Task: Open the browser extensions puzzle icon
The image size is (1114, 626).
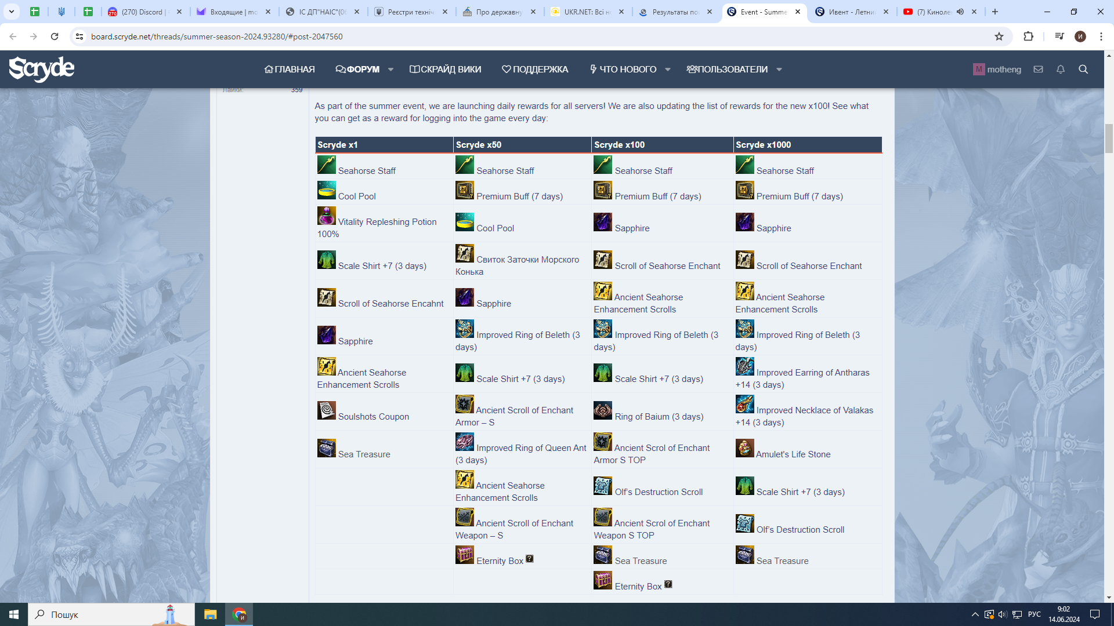Action: (1028, 37)
